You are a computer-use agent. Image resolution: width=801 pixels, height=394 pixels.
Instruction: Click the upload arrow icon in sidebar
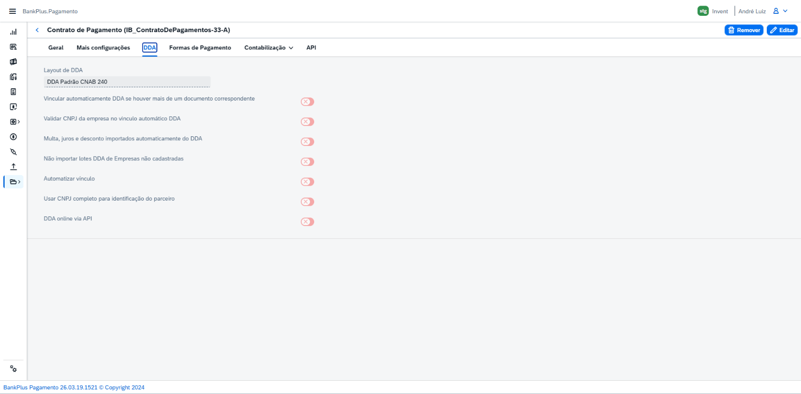(x=14, y=166)
